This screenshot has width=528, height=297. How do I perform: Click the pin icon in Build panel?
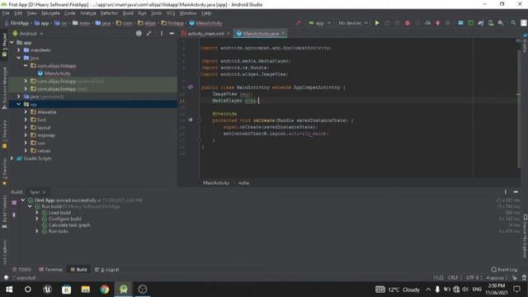click(x=14, y=214)
